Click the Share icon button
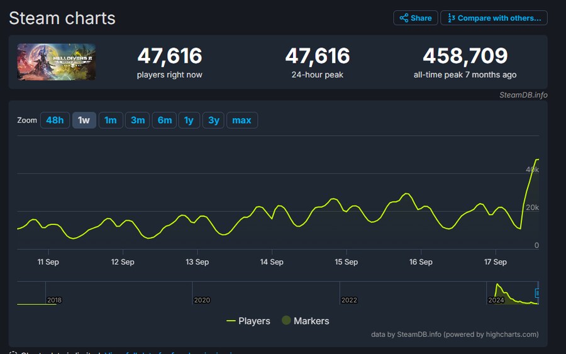Image resolution: width=566 pixels, height=354 pixels. 415,18
